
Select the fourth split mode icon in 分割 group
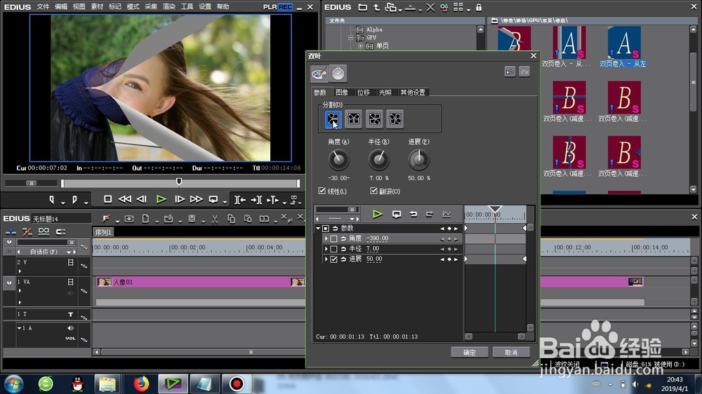point(395,119)
